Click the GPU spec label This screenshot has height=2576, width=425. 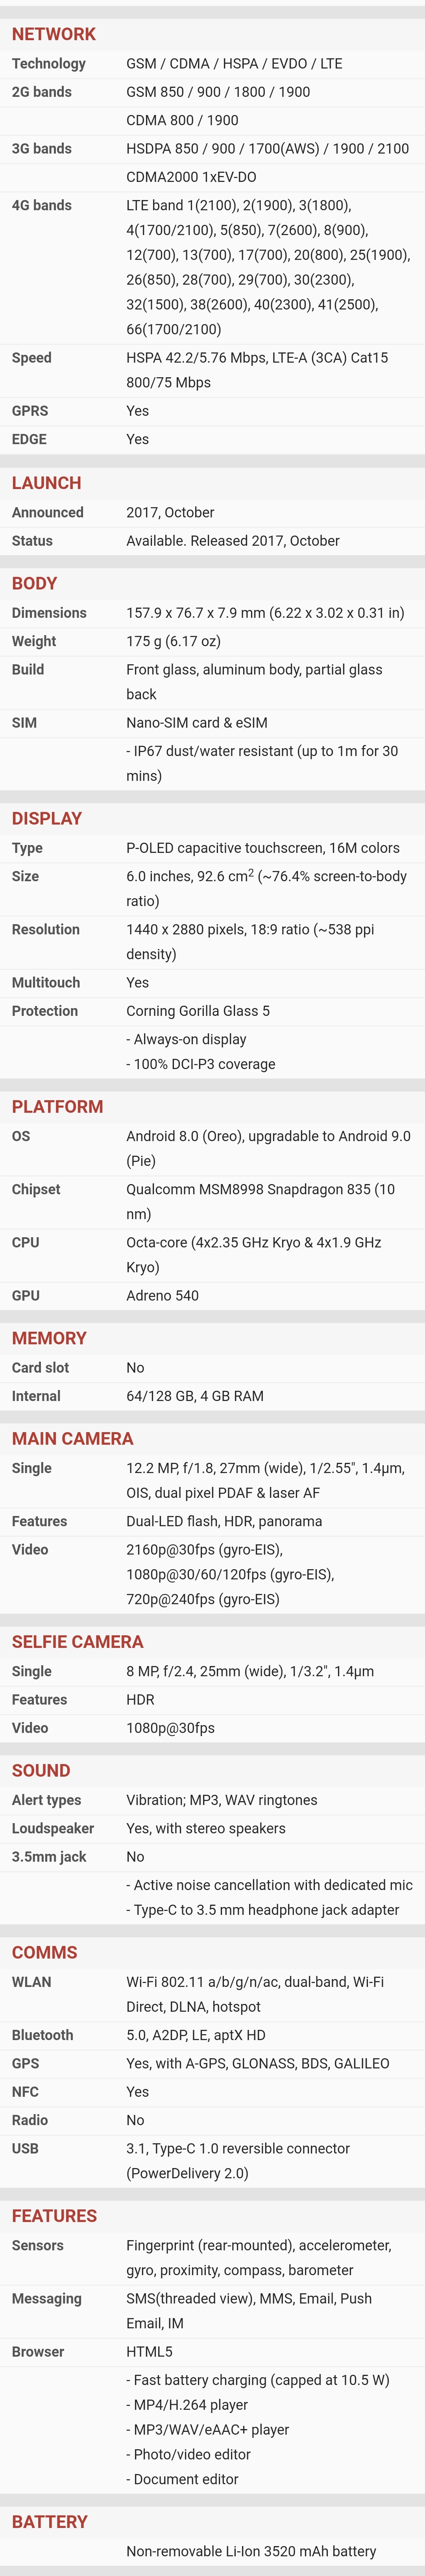(26, 1295)
